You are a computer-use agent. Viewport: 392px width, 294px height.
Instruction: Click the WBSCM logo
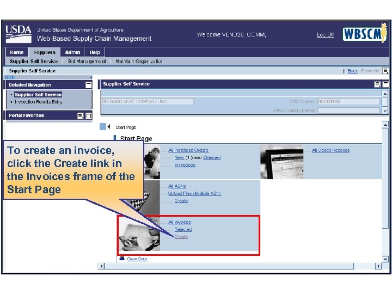[x=365, y=34]
